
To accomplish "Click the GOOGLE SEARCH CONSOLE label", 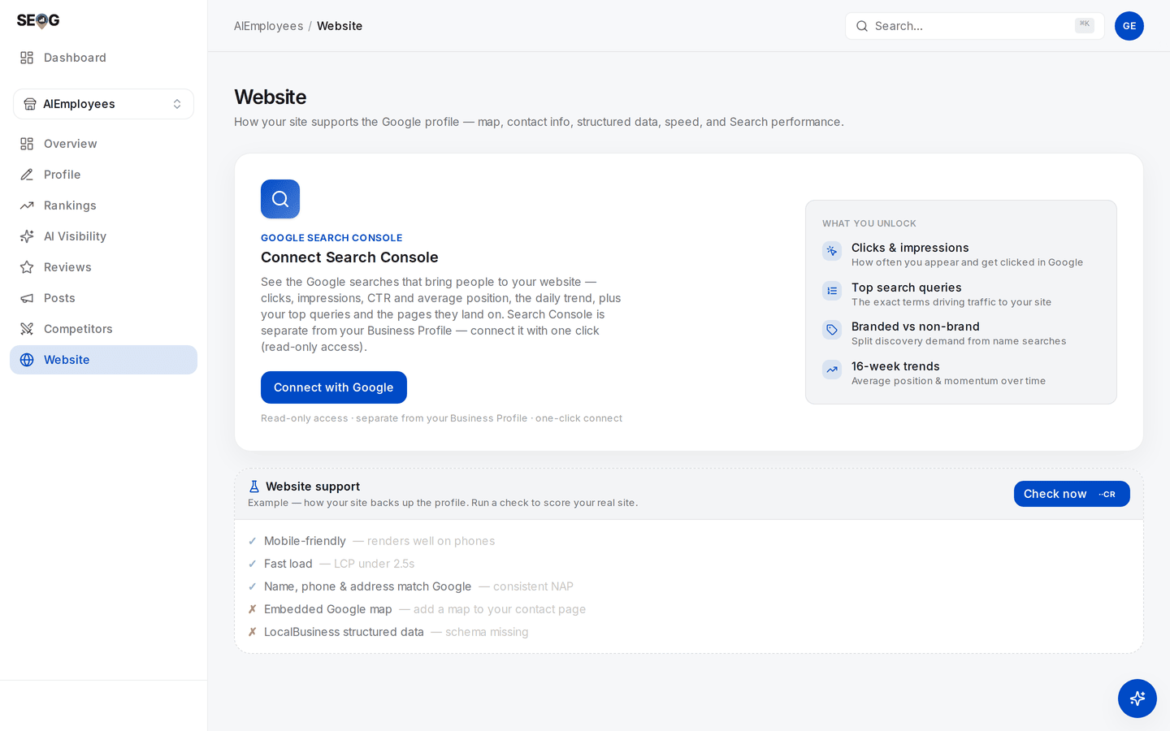I will 331,238.
